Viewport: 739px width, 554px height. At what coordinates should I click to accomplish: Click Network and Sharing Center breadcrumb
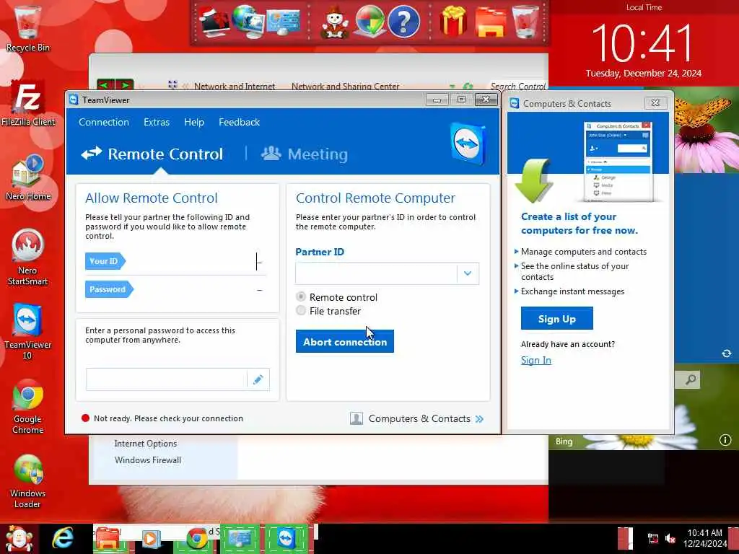pos(346,87)
